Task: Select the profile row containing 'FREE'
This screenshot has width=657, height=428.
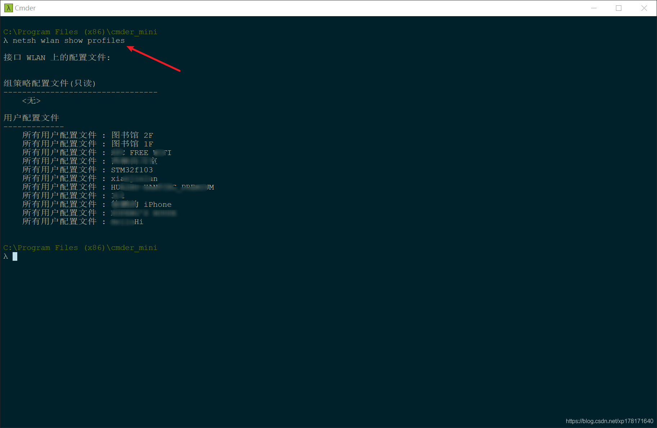Action: tap(97, 152)
